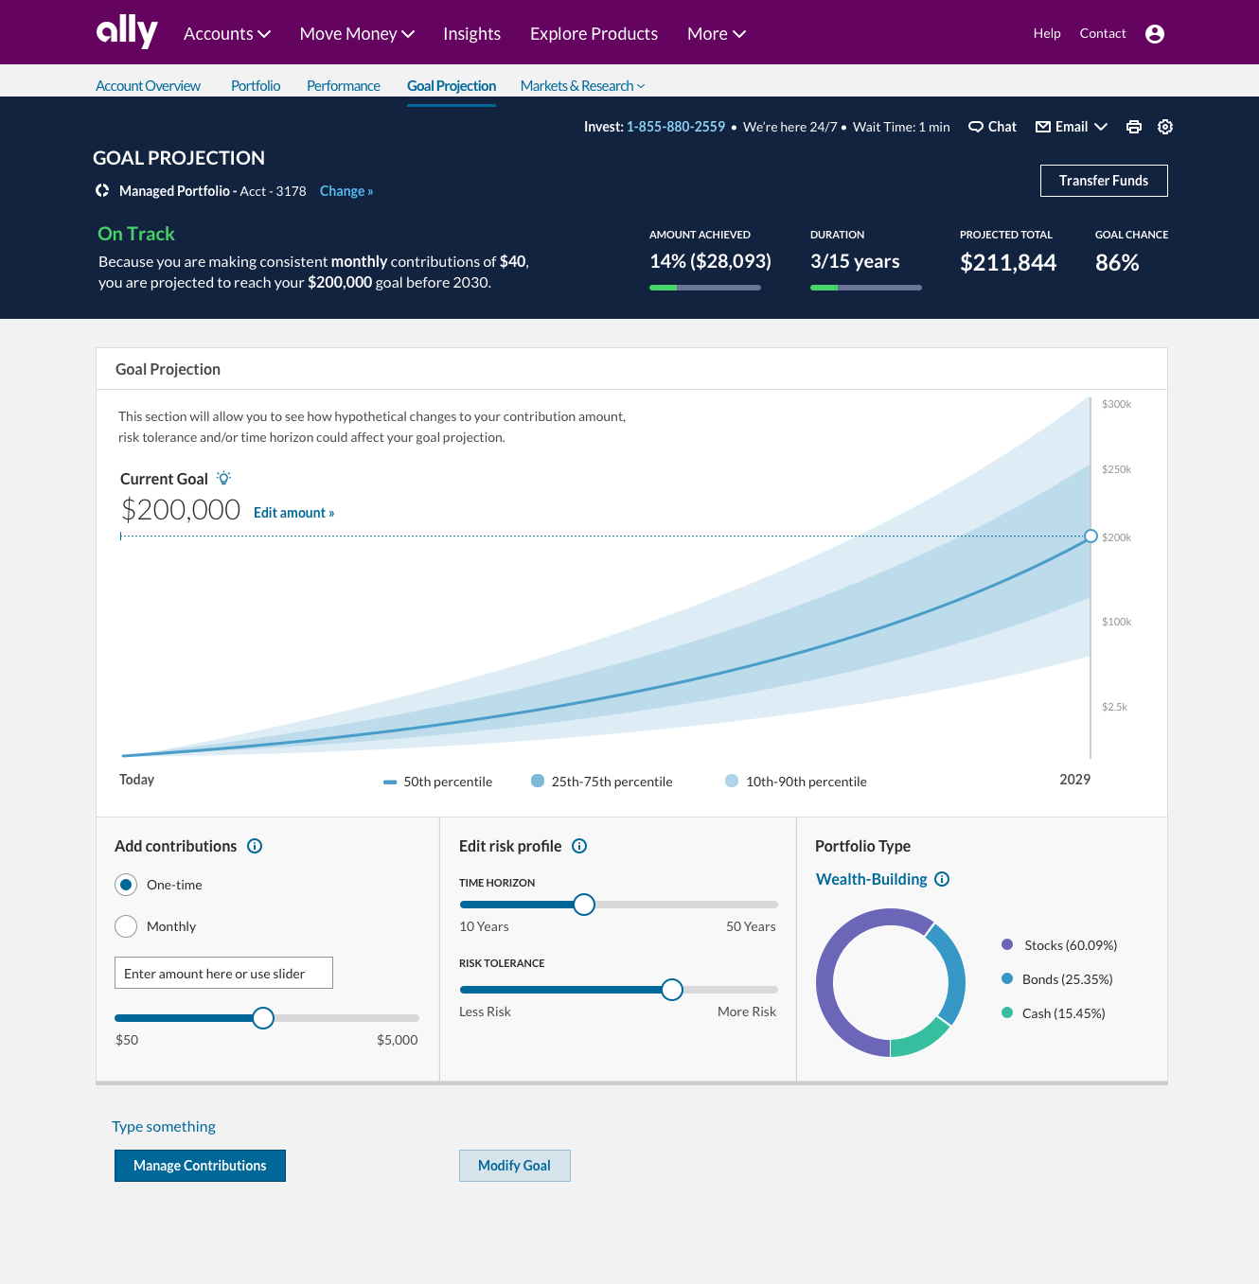1259x1284 pixels.
Task: Click the Managed Portfolio account icon
Action: click(x=102, y=190)
